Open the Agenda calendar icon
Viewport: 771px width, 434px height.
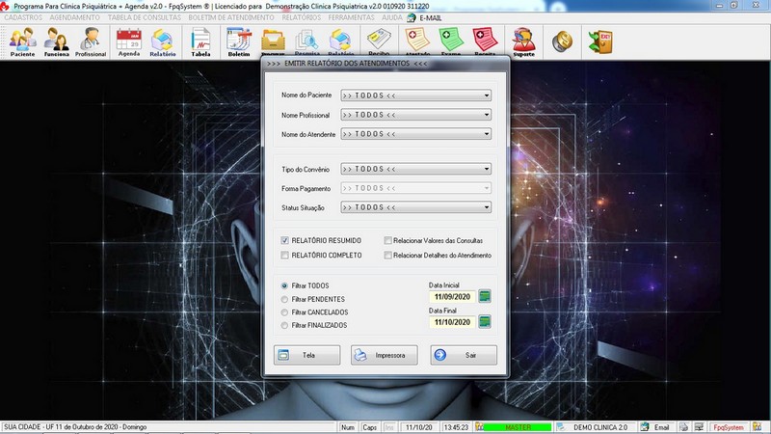click(x=128, y=42)
